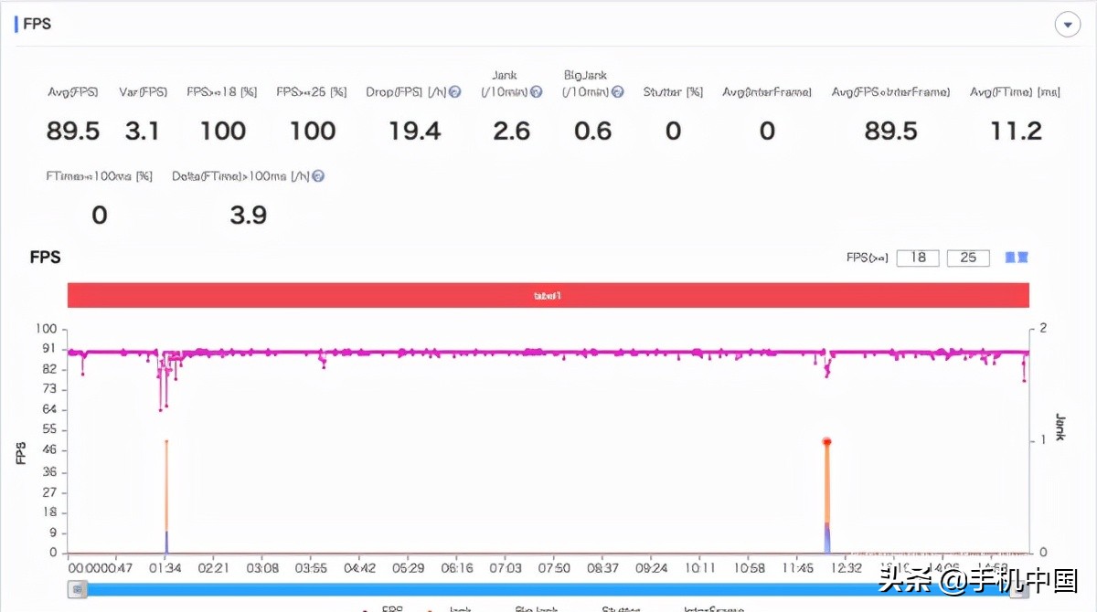This screenshot has height=612, width=1097.
Task: Click the Avg(FTime) [ms] metric label
Action: (1016, 92)
